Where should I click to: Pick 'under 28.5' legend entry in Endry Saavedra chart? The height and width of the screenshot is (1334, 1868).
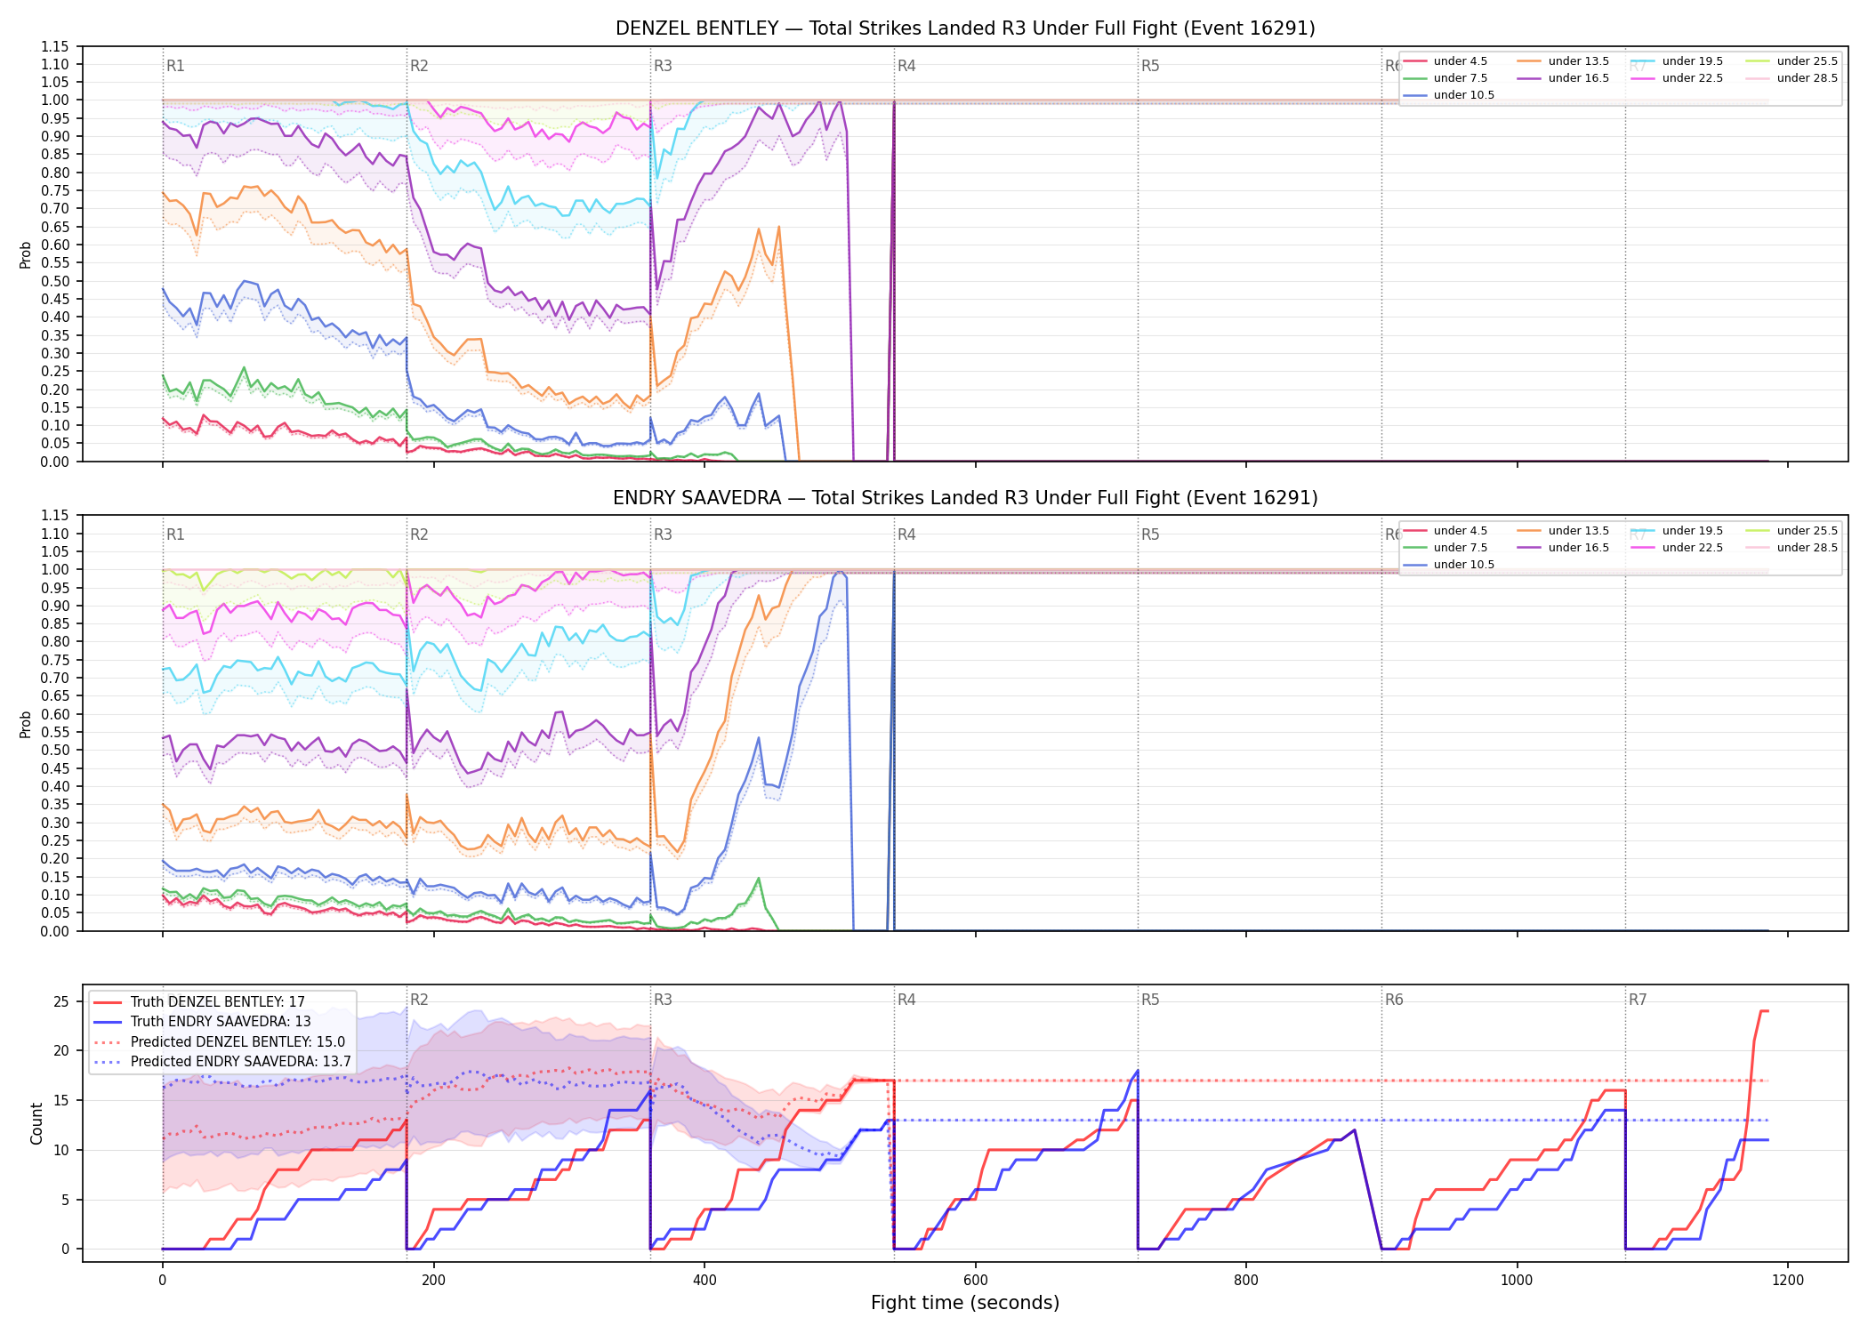tap(1792, 548)
